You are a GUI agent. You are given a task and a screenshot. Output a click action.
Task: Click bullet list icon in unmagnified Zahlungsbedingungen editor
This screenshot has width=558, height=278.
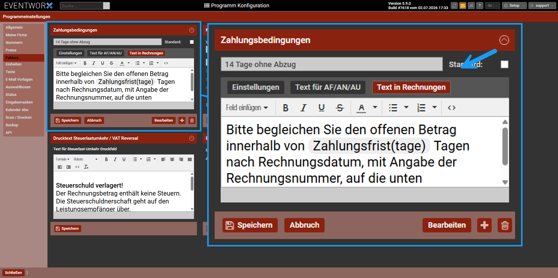pos(137,63)
